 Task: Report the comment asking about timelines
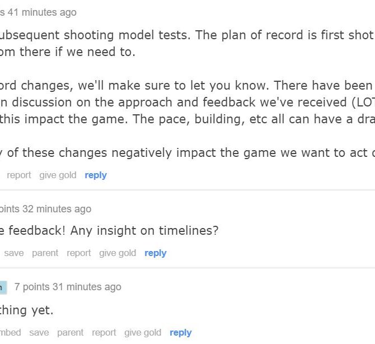pyautogui.click(x=79, y=253)
